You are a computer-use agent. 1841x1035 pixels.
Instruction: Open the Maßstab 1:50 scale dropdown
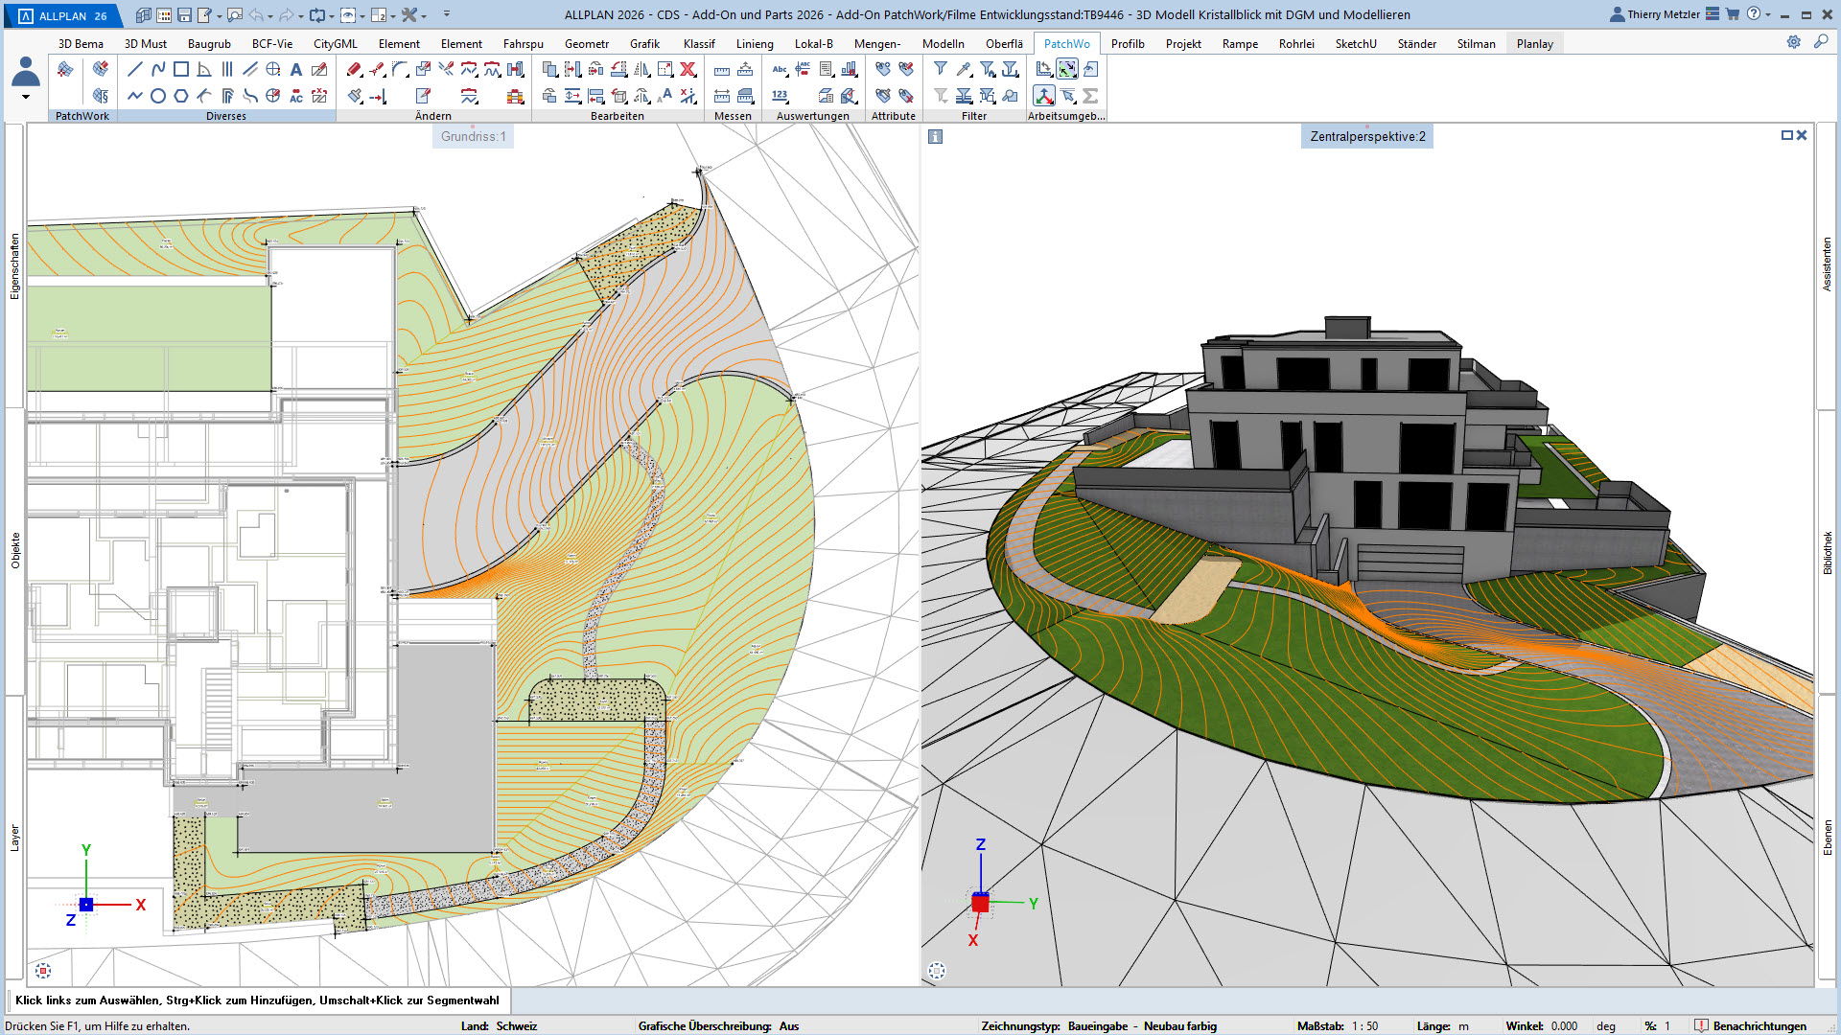tap(1364, 1025)
